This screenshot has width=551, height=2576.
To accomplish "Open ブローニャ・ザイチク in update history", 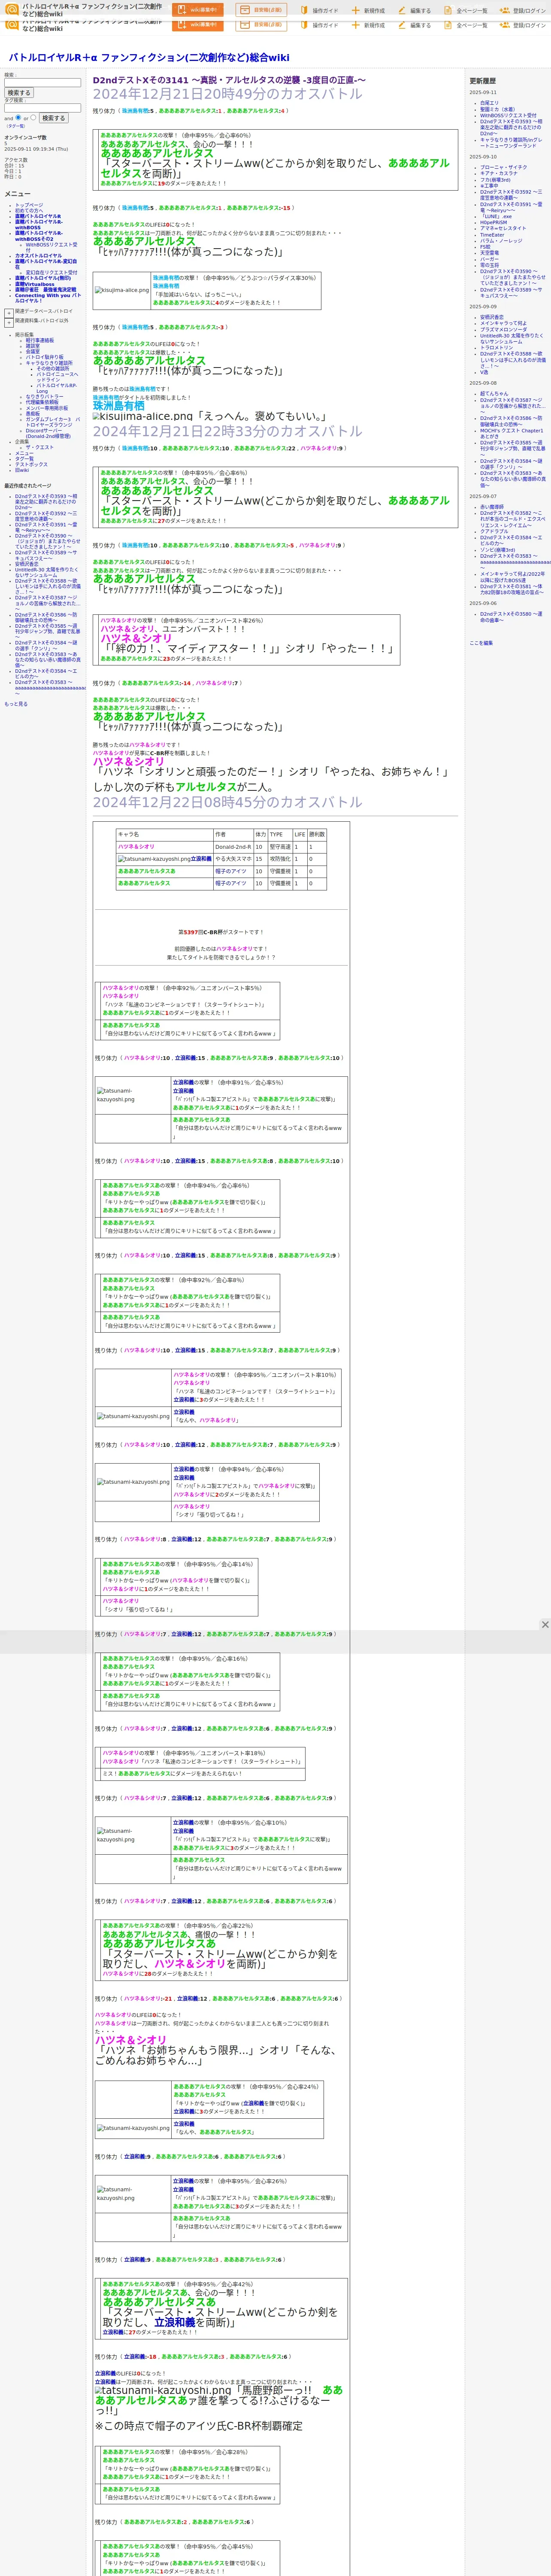I will click(503, 167).
